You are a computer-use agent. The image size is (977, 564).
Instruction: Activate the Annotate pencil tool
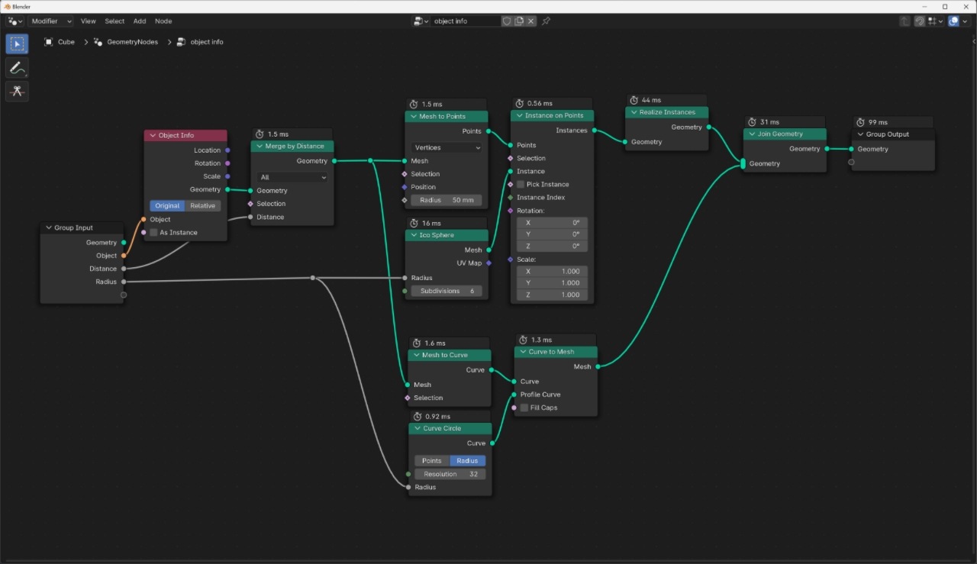pyautogui.click(x=17, y=68)
